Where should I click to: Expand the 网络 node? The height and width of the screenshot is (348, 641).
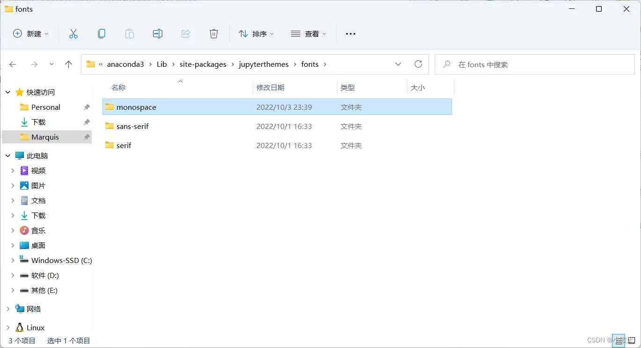point(8,309)
